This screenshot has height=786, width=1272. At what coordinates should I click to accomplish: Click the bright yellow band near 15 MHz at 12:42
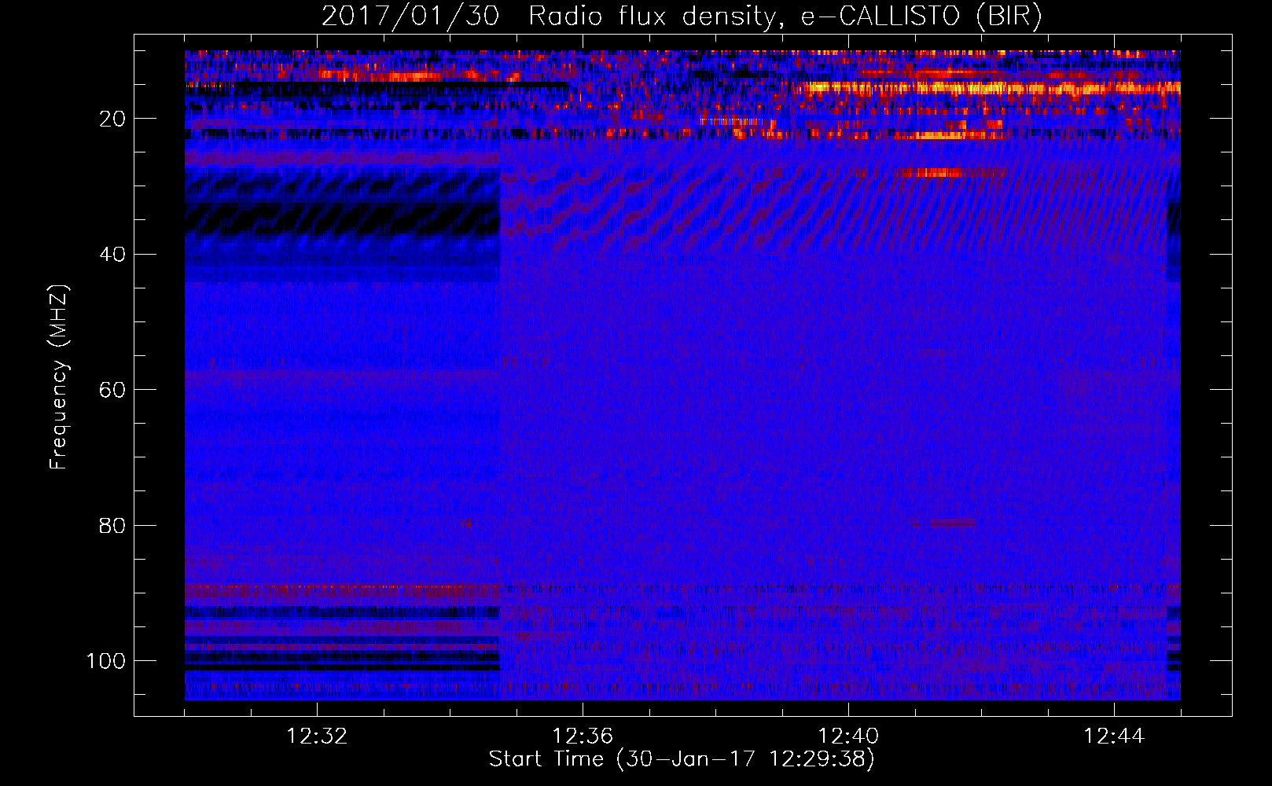point(991,88)
